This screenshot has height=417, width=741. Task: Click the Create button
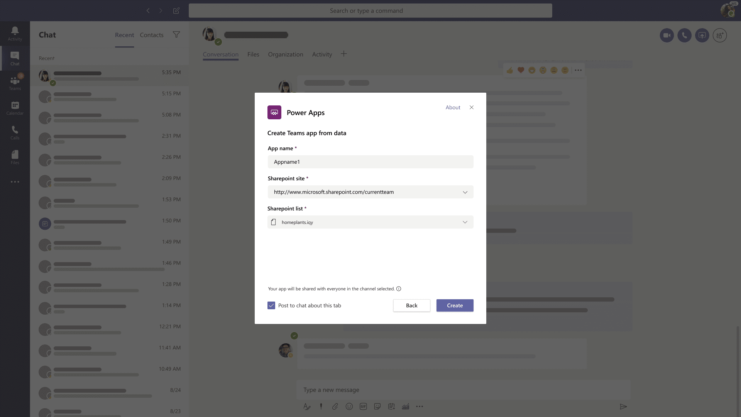(455, 305)
